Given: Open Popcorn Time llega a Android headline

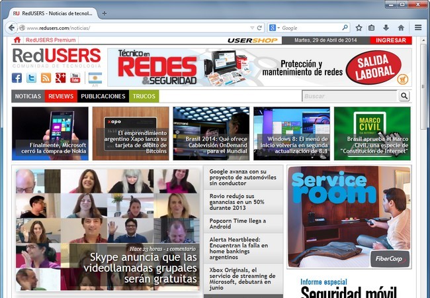Looking at the screenshot, I should point(237,224).
